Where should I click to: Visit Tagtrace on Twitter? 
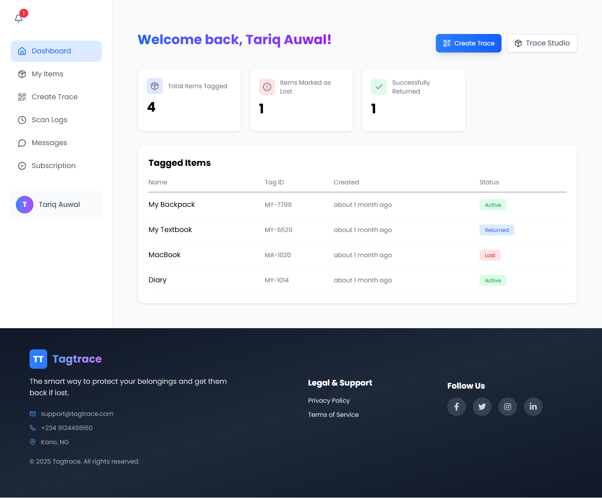tap(482, 406)
